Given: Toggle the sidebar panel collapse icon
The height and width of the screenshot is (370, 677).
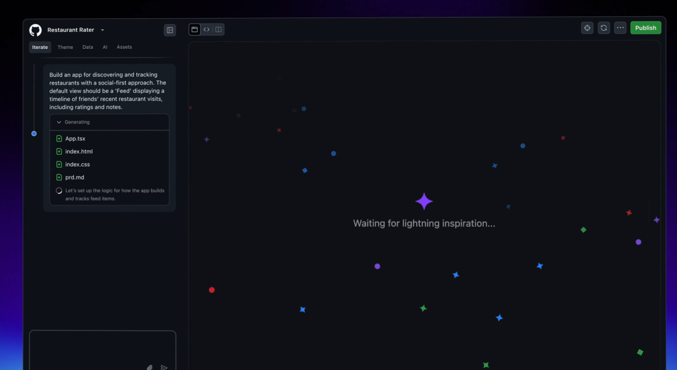Looking at the screenshot, I should [x=170, y=30].
